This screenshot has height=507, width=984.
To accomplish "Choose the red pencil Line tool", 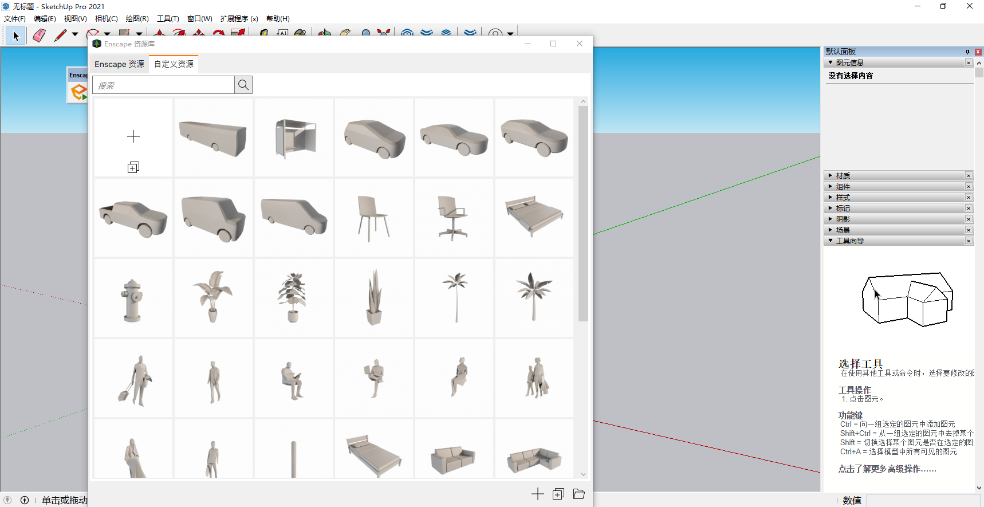I will click(60, 36).
